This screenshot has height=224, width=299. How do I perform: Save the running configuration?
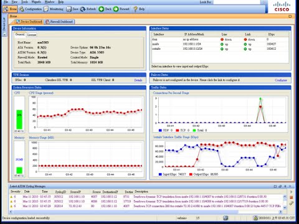pos(72,9)
